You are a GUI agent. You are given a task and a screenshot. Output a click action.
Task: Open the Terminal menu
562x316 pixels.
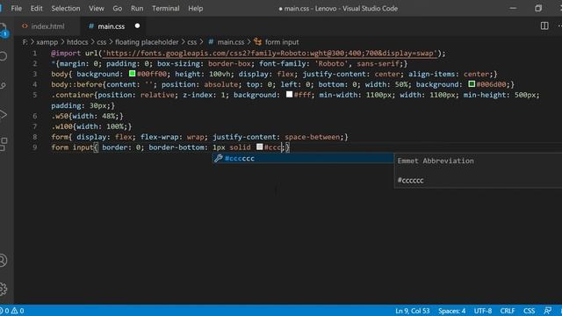pos(166,8)
